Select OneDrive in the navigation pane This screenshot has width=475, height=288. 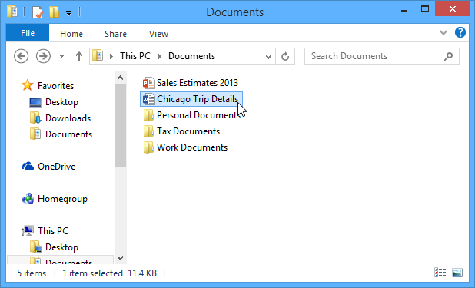(57, 166)
